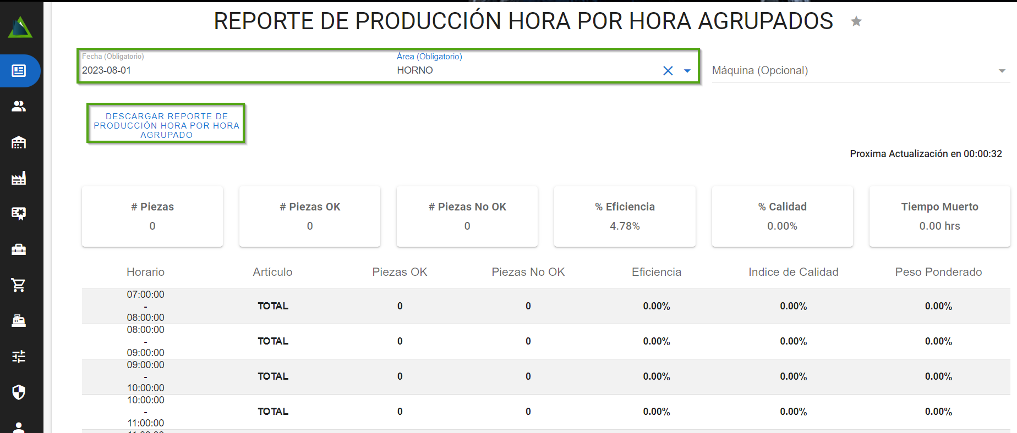This screenshot has height=433, width=1017.
Task: Open the warehouse sidebar icon
Action: pyautogui.click(x=19, y=142)
